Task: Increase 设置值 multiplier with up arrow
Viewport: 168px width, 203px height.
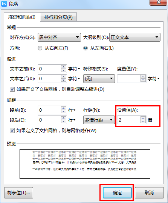Action: pyautogui.click(x=143, y=118)
